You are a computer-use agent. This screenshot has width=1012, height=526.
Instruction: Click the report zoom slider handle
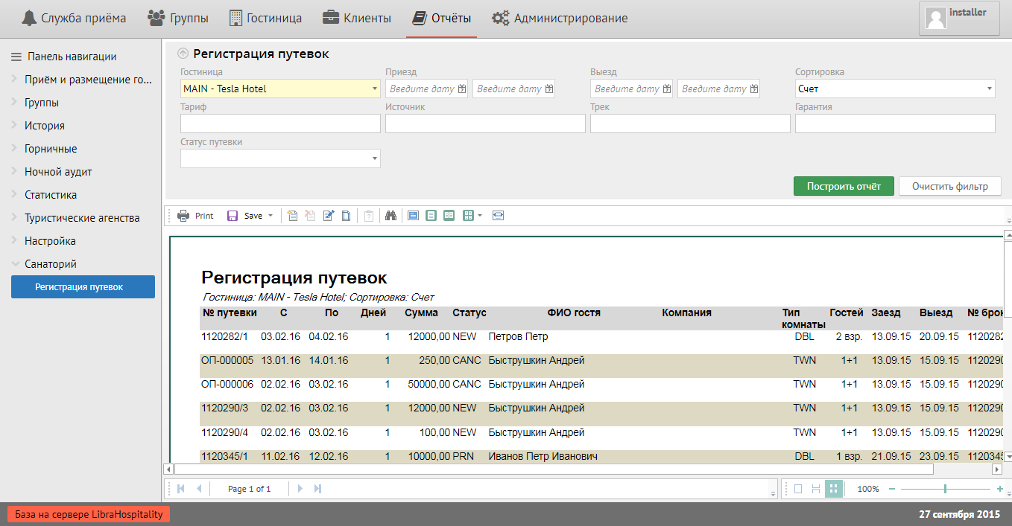tap(945, 489)
